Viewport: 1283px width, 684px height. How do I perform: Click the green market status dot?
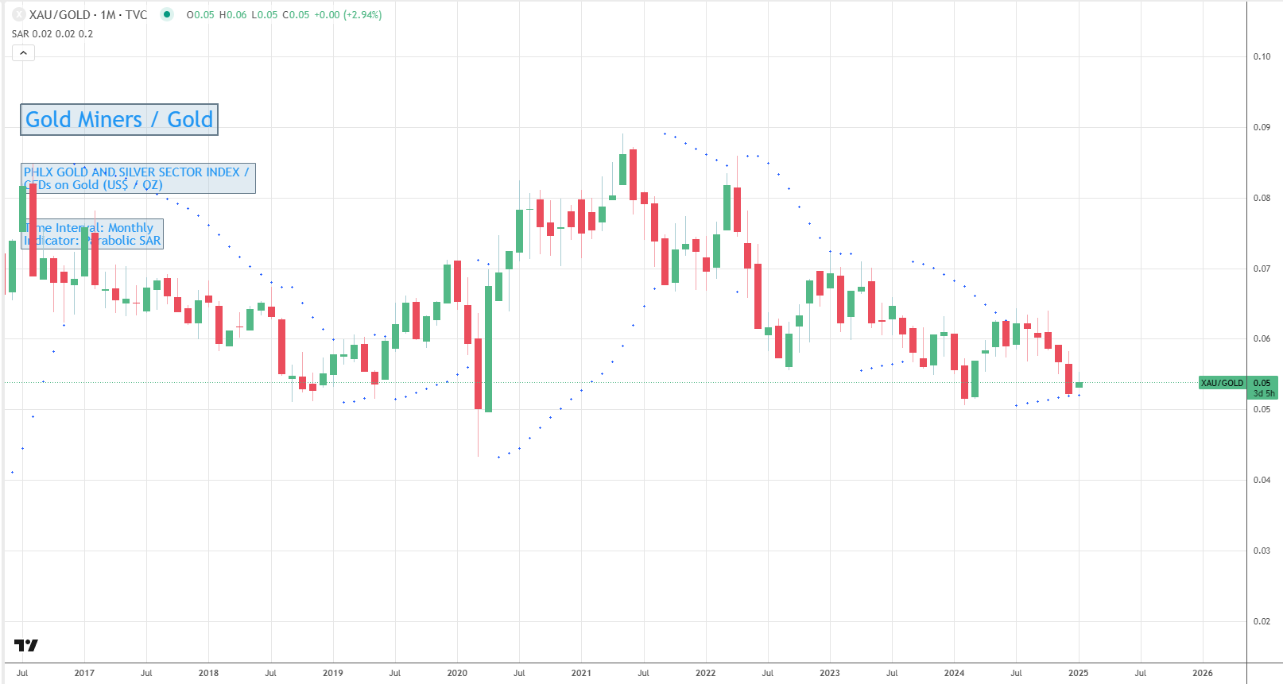166,14
